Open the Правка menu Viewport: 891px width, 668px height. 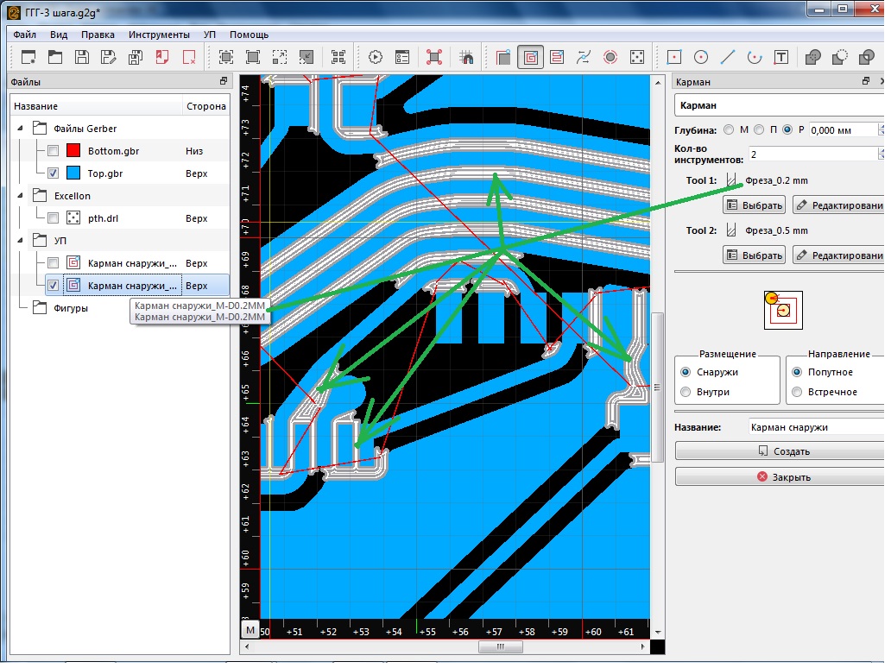[98, 35]
